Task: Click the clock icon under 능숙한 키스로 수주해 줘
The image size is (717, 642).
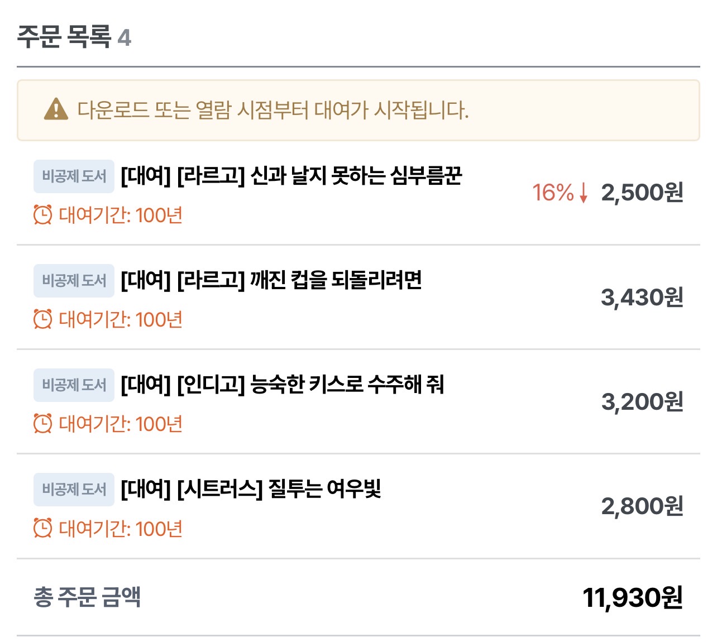Action: 43,424
